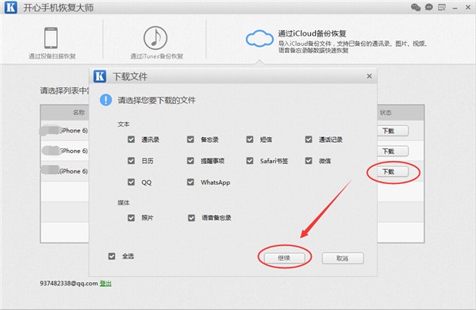Select third iPhone 6 backup row
476x310 pixels.
(x=64, y=171)
